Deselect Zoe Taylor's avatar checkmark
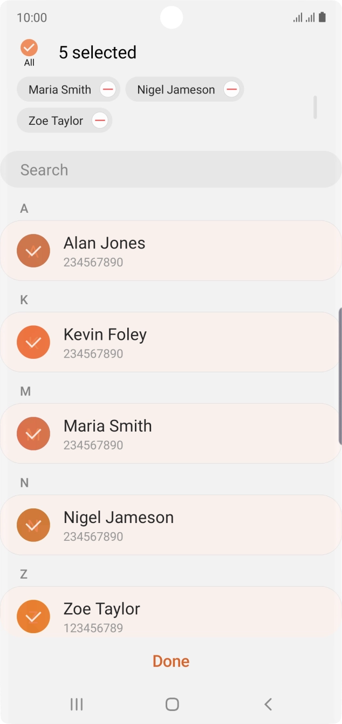Image resolution: width=342 pixels, height=724 pixels. coord(33,616)
